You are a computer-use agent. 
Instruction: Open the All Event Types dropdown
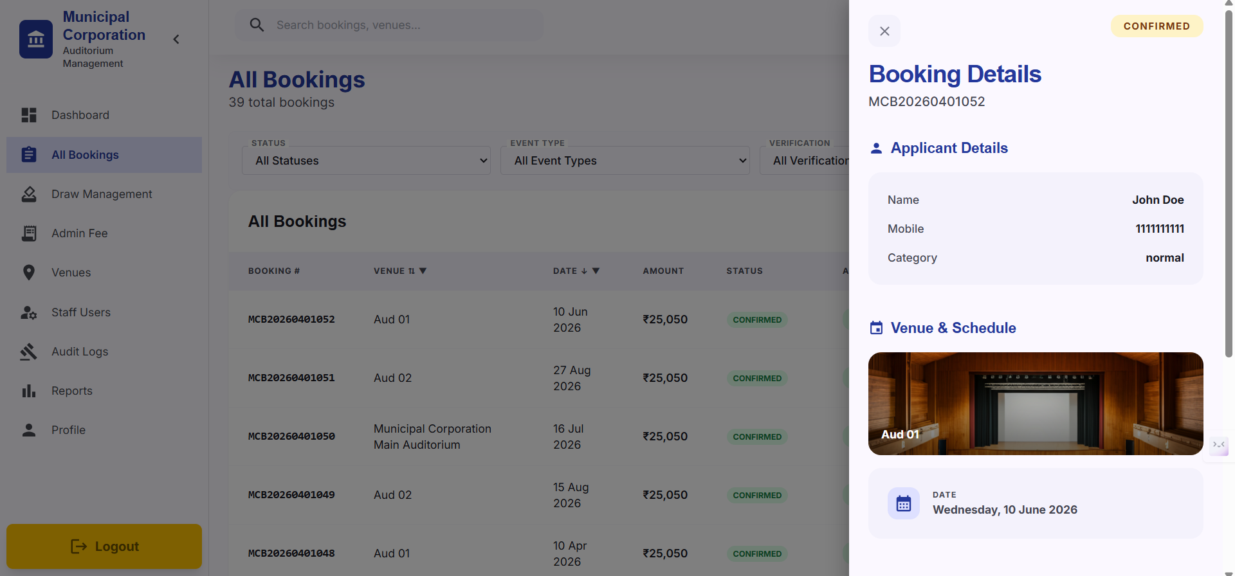(x=625, y=161)
